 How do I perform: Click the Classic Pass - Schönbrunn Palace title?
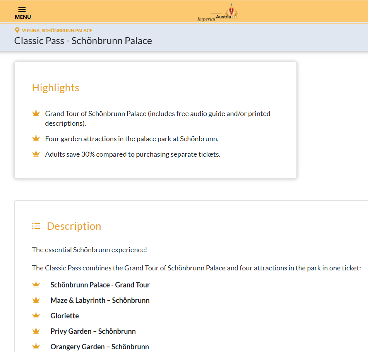point(83,41)
